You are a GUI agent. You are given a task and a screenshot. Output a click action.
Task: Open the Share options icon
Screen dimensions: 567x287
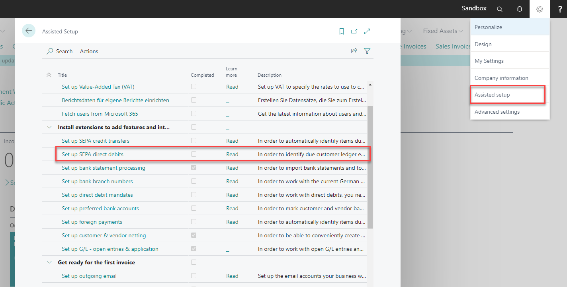pyautogui.click(x=354, y=51)
